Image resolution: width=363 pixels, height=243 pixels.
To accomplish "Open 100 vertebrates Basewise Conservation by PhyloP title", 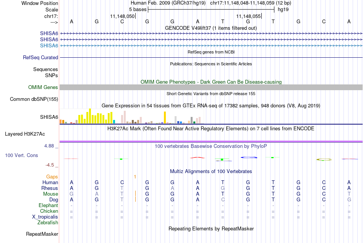I will coord(211,146).
